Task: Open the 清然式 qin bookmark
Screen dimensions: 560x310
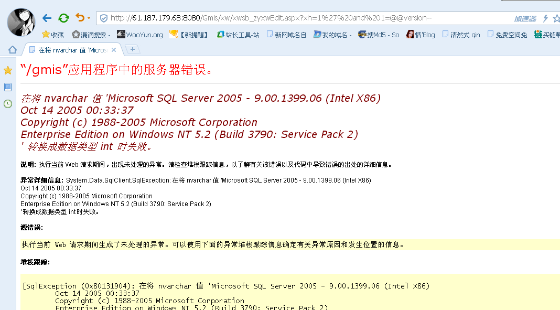Action: coord(461,35)
